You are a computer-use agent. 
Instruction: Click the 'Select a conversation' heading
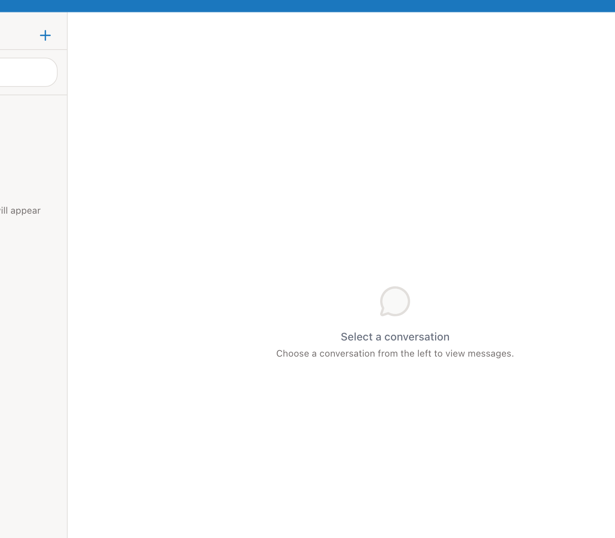[x=395, y=337]
